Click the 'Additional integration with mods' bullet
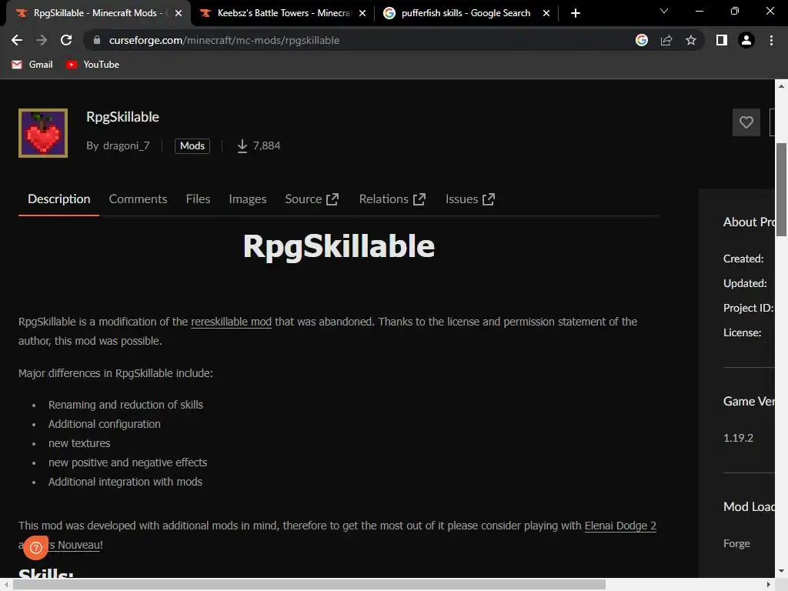The image size is (788, 591). (125, 482)
